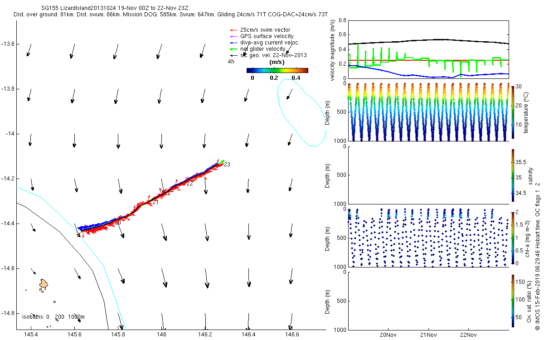Click the 'isobaths: 0 200 1000m' label

[53, 317]
